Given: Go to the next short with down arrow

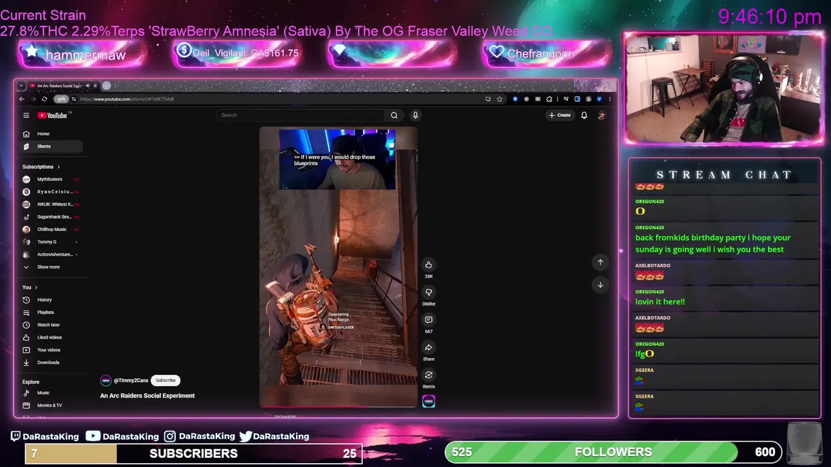Looking at the screenshot, I should tap(601, 285).
